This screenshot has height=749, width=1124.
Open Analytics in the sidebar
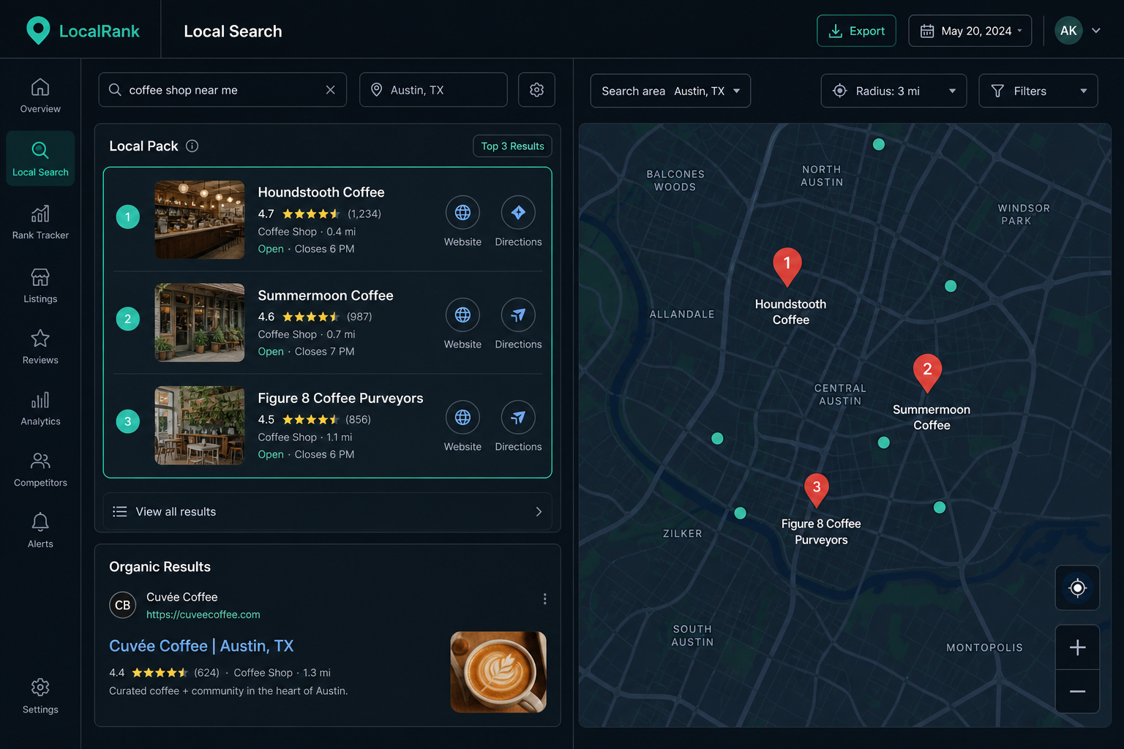click(x=40, y=409)
